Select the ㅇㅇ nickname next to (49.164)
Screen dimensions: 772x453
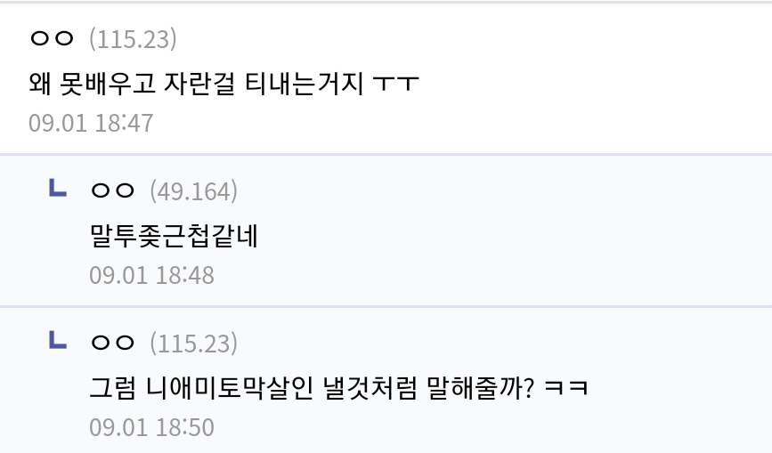click(x=112, y=190)
